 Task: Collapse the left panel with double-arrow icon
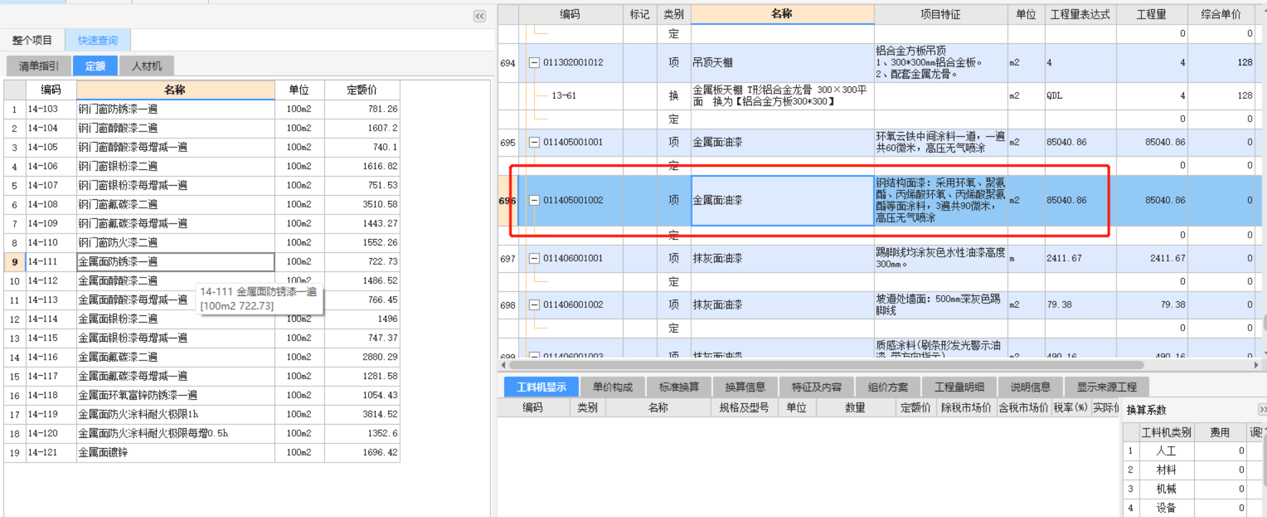(480, 16)
